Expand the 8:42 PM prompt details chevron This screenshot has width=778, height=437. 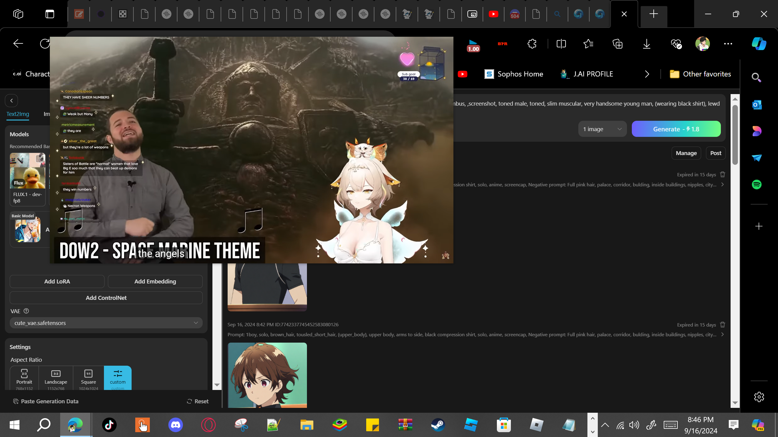coord(722,334)
